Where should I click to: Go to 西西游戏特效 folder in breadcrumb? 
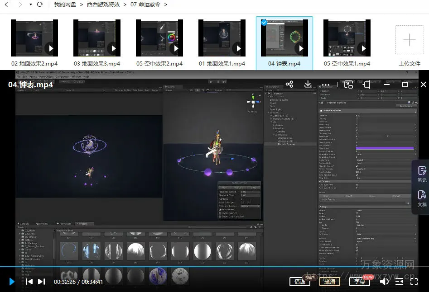pos(103,5)
